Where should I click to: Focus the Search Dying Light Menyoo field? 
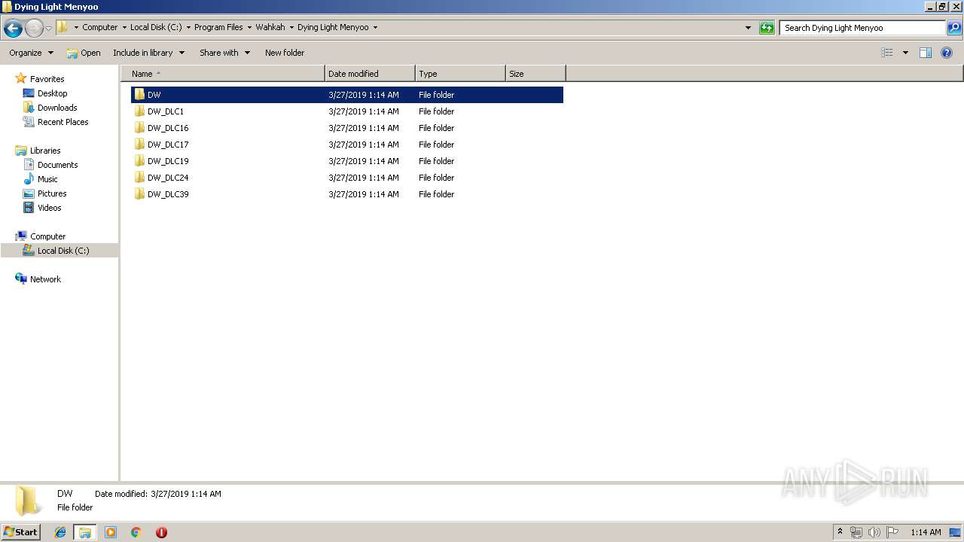(x=862, y=28)
